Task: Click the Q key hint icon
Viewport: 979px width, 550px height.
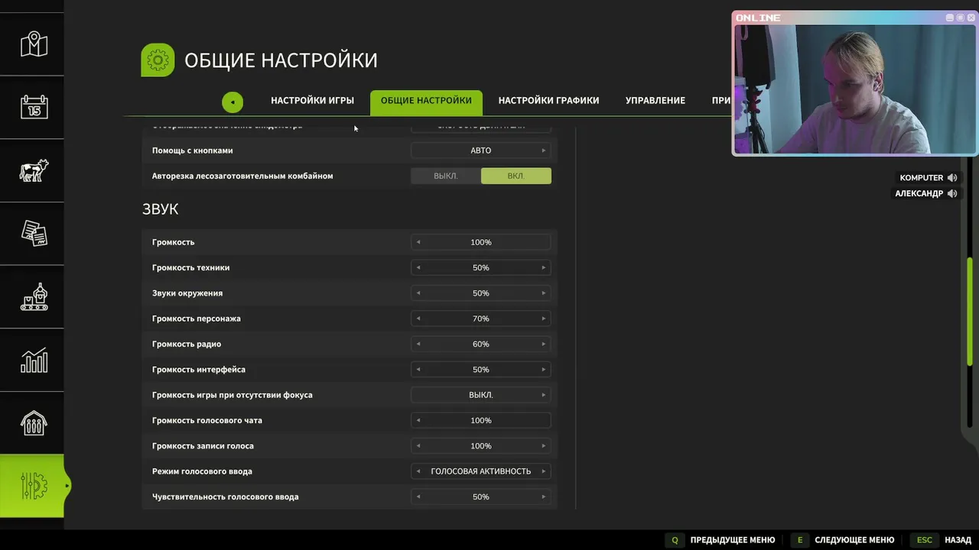Action: (675, 540)
